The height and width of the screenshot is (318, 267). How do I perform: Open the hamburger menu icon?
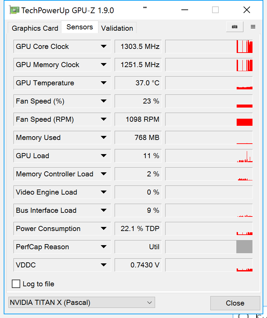(x=253, y=27)
